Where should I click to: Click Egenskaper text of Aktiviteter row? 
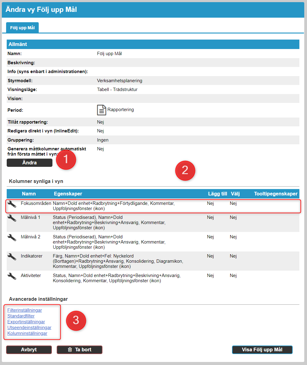117,278
